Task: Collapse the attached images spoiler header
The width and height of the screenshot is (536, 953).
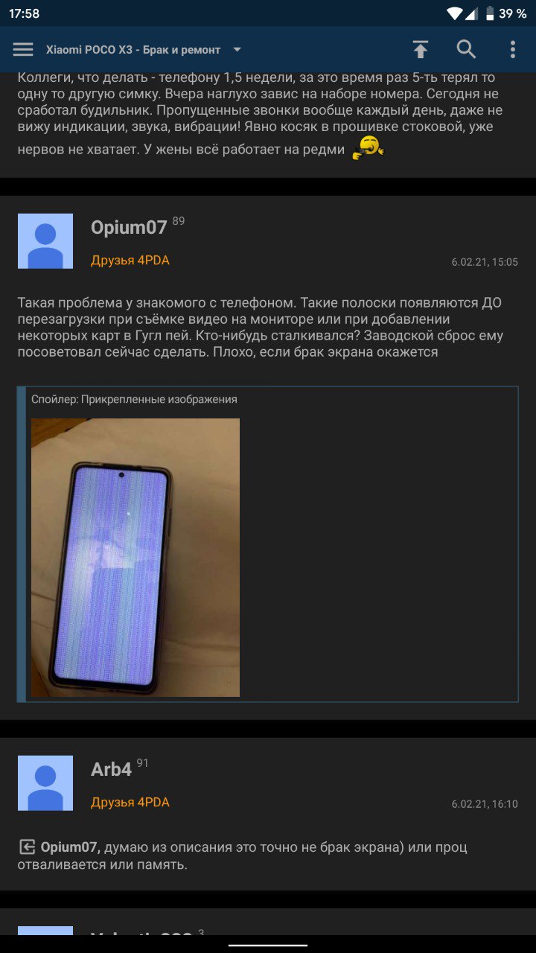Action: pyautogui.click(x=134, y=399)
